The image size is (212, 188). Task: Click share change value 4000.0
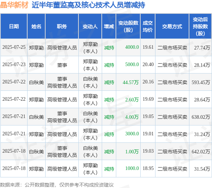click(x=132, y=47)
